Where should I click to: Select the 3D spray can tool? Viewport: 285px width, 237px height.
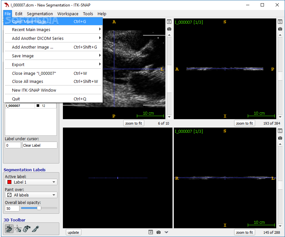coord(27,229)
